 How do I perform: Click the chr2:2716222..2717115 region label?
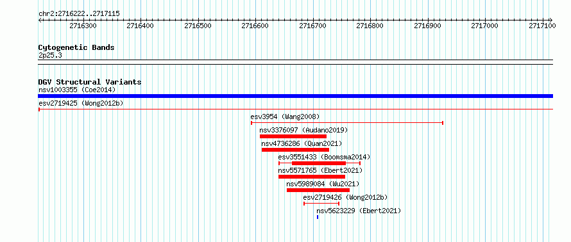(79, 14)
